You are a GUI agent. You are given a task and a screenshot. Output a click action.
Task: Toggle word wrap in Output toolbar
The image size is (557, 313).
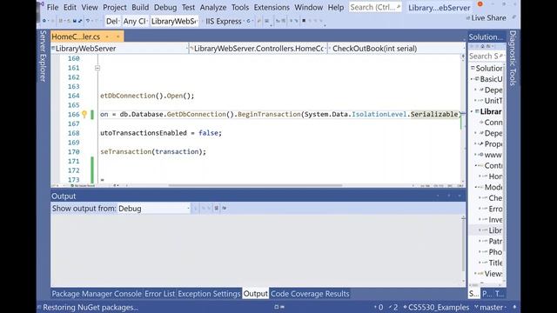point(225,209)
